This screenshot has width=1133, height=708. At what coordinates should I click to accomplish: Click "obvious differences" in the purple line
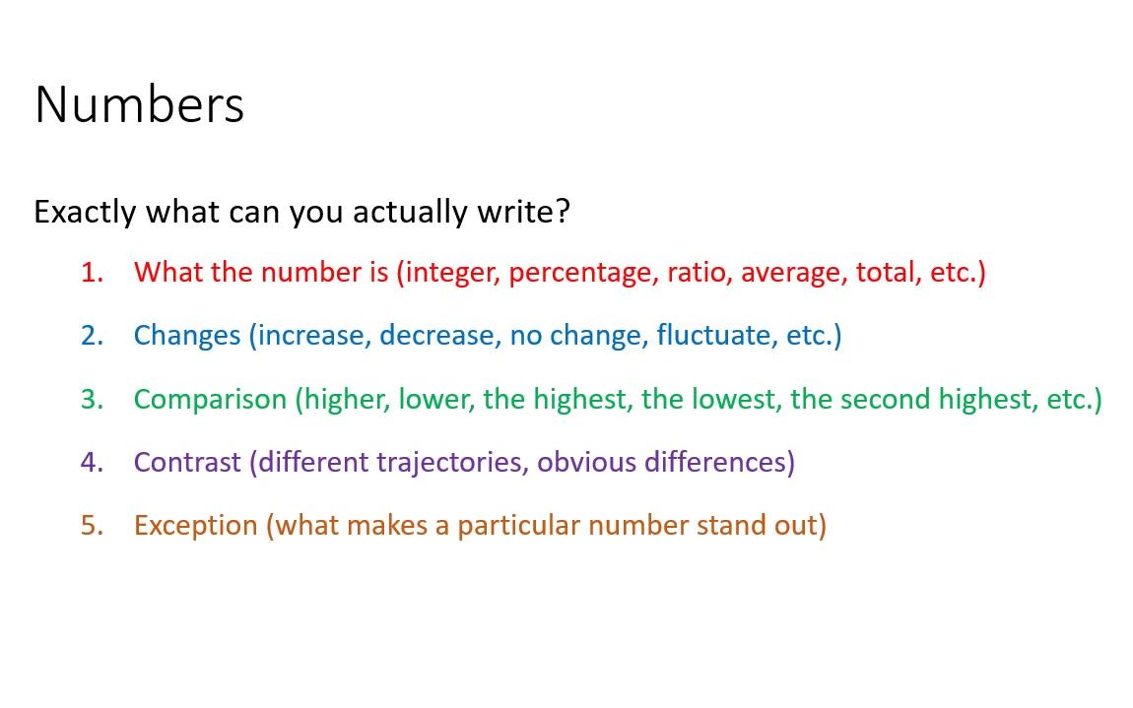tap(661, 462)
